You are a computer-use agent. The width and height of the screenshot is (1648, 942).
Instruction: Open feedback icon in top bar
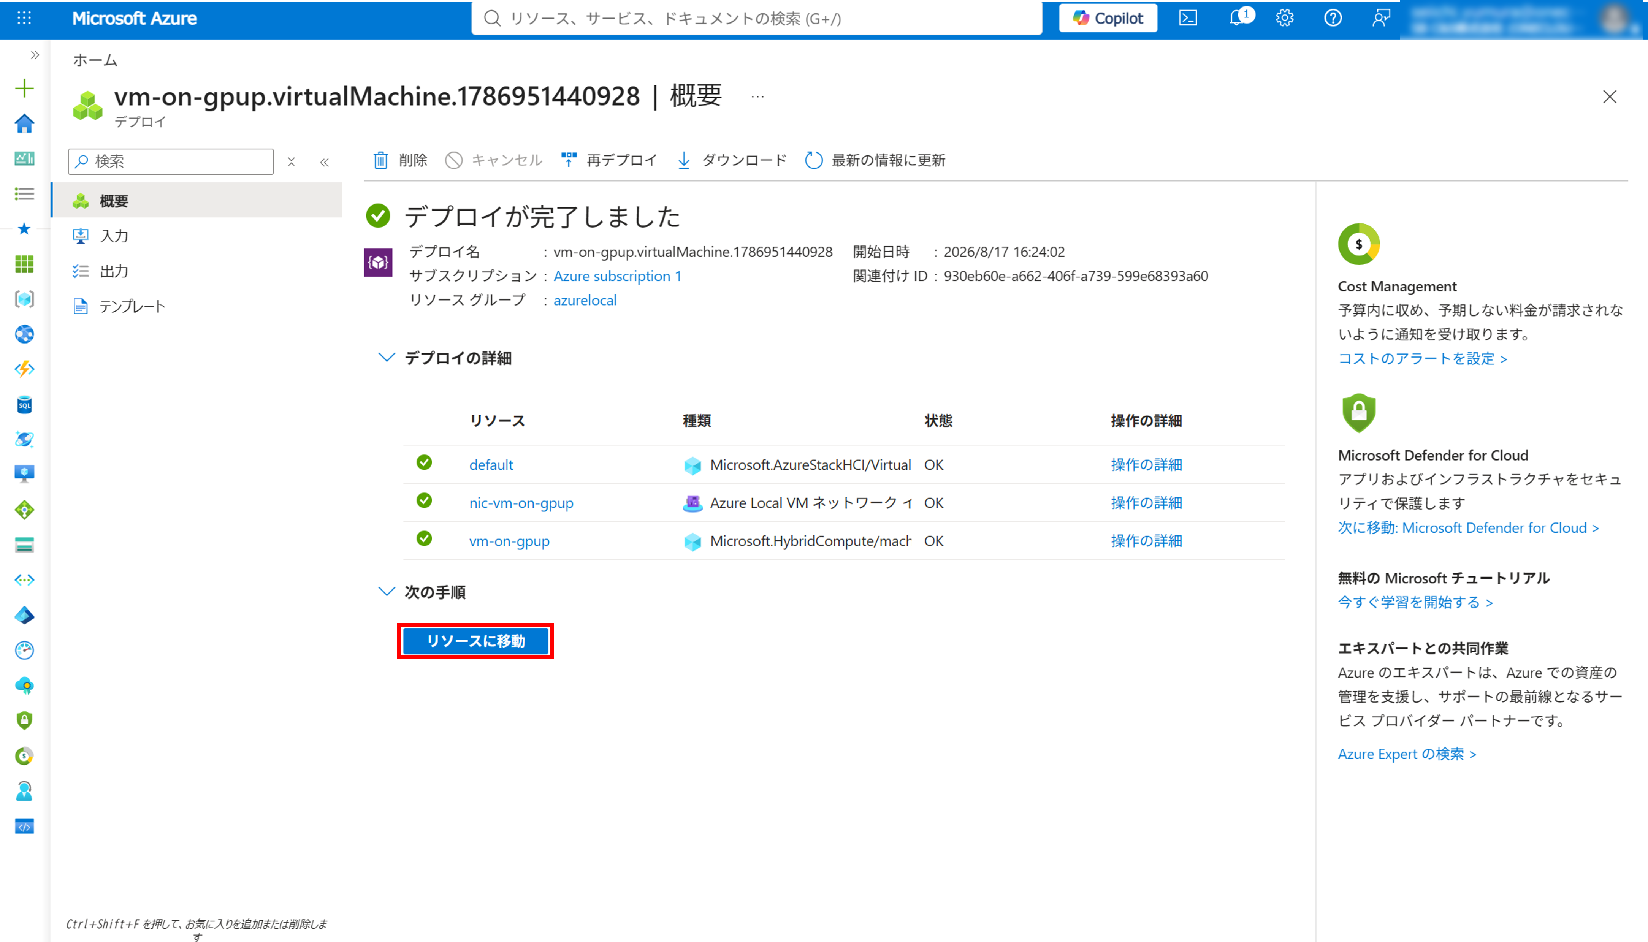[x=1381, y=18]
